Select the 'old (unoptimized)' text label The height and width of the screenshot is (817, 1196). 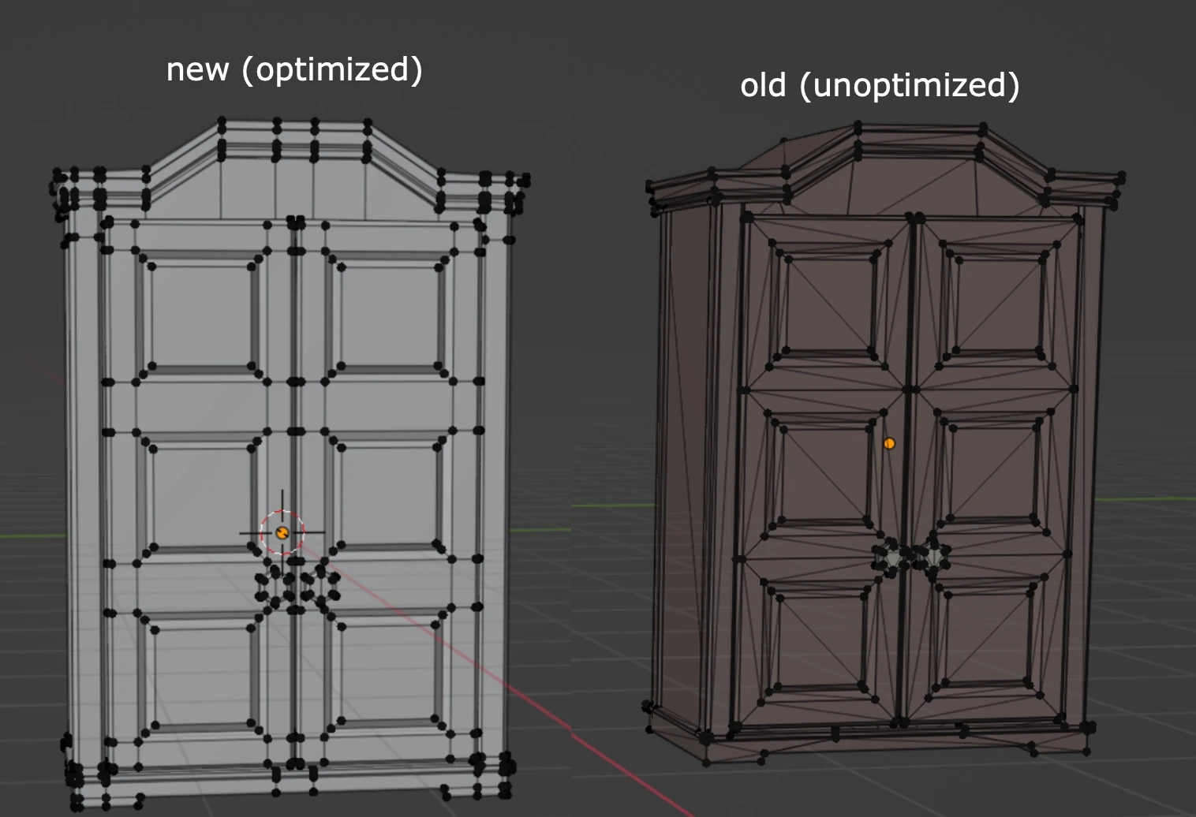pos(879,87)
